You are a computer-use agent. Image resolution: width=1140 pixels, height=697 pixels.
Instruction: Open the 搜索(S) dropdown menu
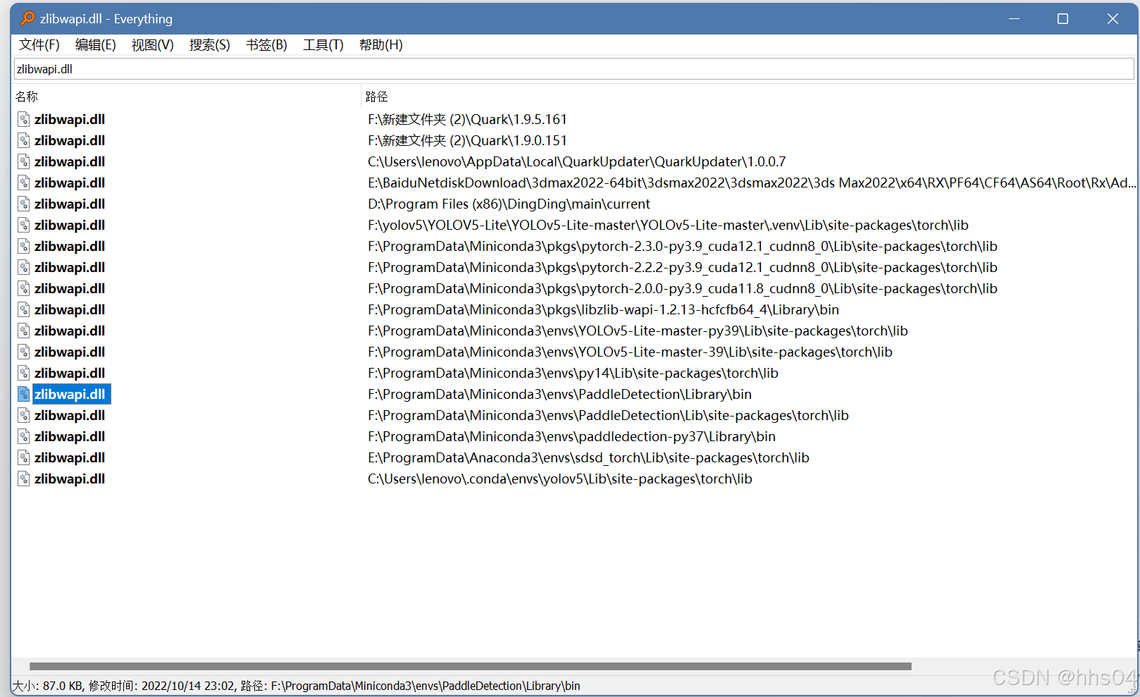[209, 44]
